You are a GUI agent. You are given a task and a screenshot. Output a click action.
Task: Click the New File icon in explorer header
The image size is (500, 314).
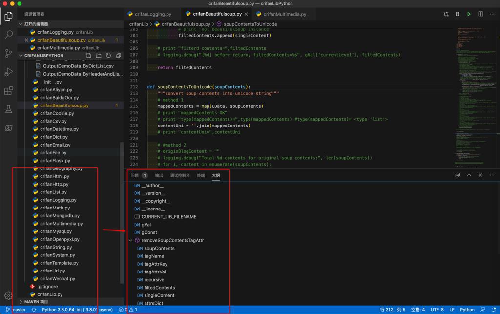(88, 56)
